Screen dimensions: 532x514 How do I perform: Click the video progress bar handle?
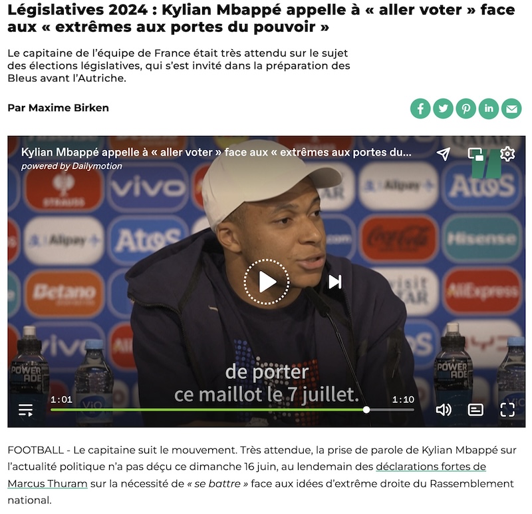(x=366, y=410)
